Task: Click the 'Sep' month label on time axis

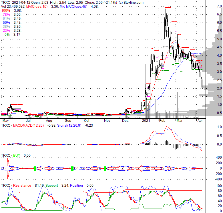Action: click(x=68, y=121)
